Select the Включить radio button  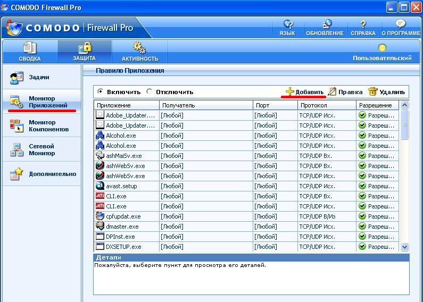tap(101, 91)
